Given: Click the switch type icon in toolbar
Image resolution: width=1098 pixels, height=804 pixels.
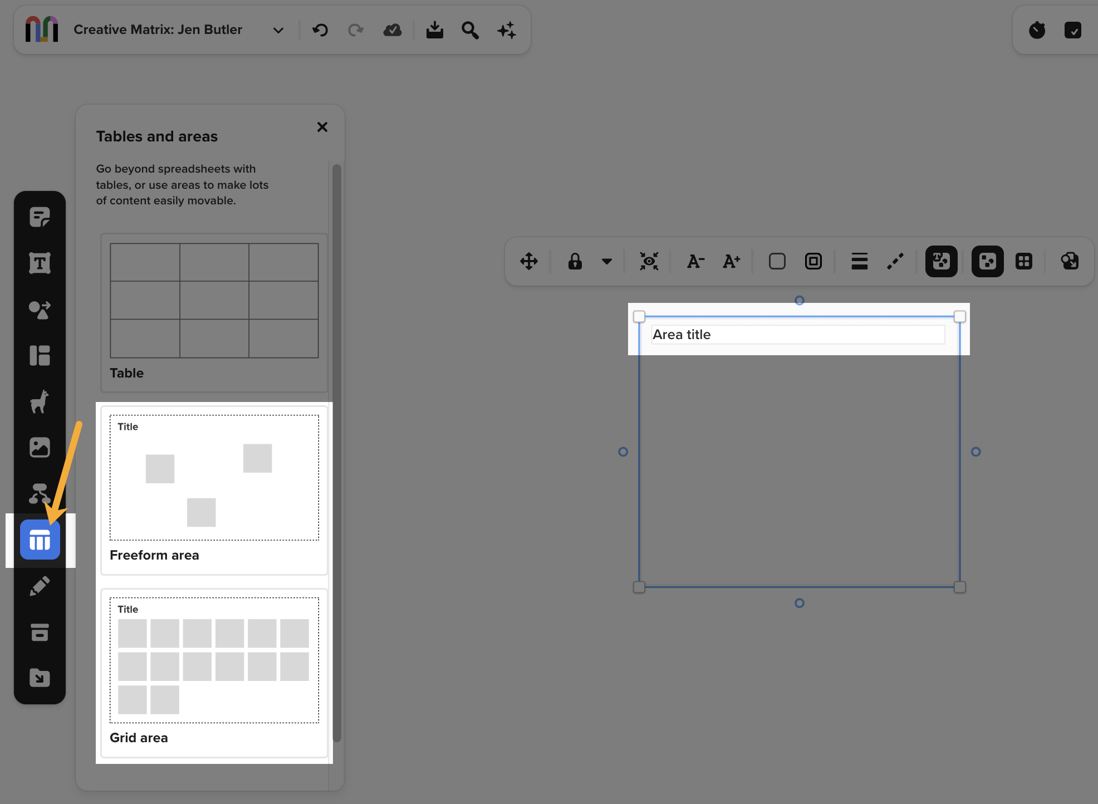Looking at the screenshot, I should [x=1070, y=261].
